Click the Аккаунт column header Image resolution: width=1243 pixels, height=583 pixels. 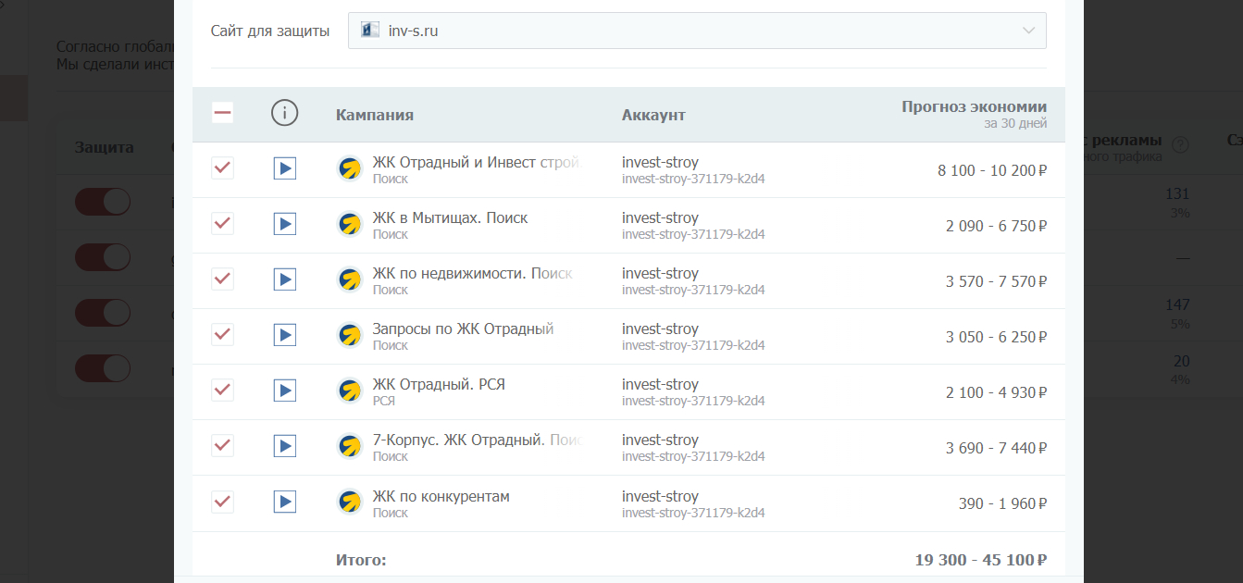point(653,115)
